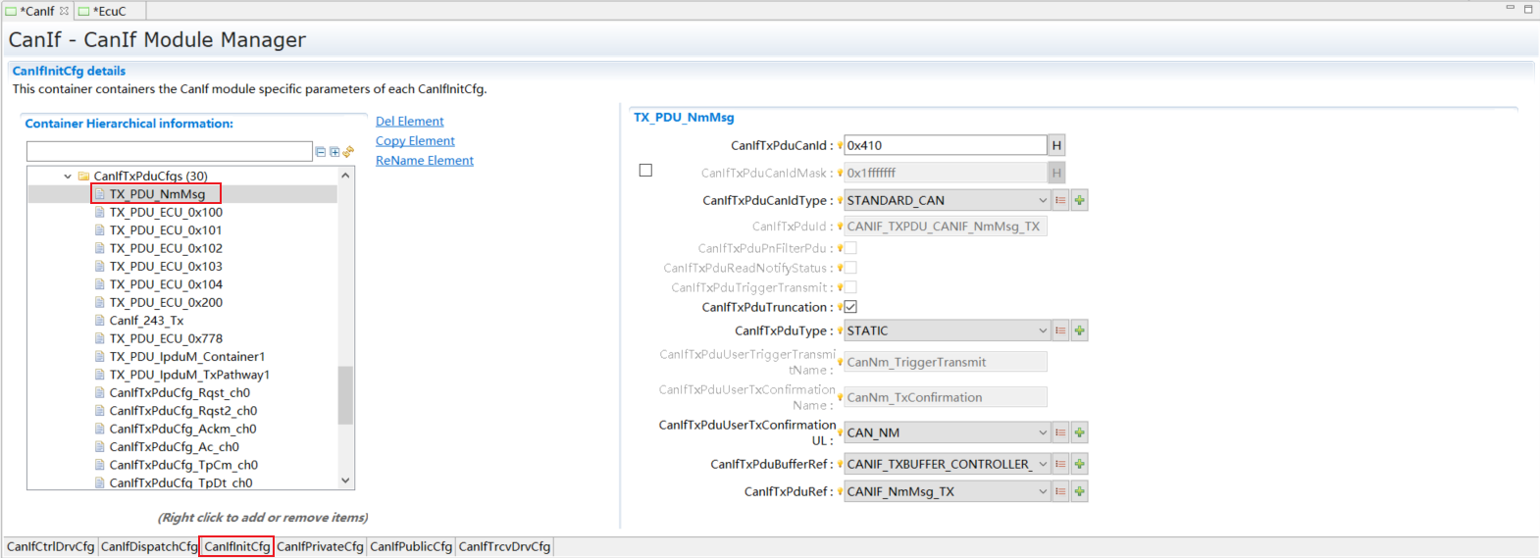The width and height of the screenshot is (1540, 558).
Task: Click the CanIfTxPduCanId input field
Action: tap(945, 145)
